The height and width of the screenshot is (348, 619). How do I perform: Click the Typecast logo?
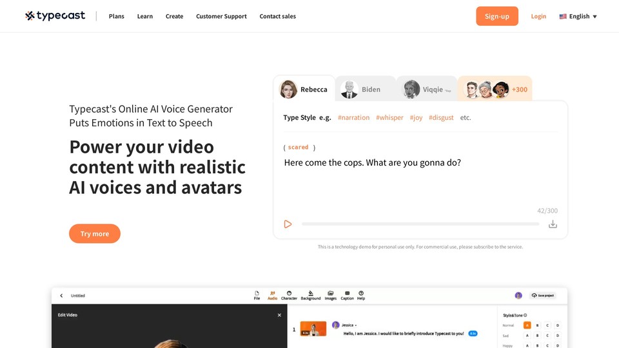(55, 15)
